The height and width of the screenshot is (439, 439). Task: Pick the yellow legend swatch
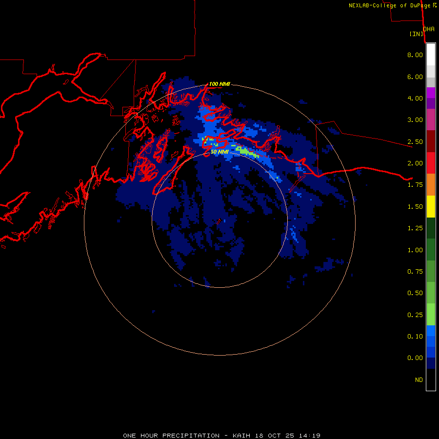(431, 207)
